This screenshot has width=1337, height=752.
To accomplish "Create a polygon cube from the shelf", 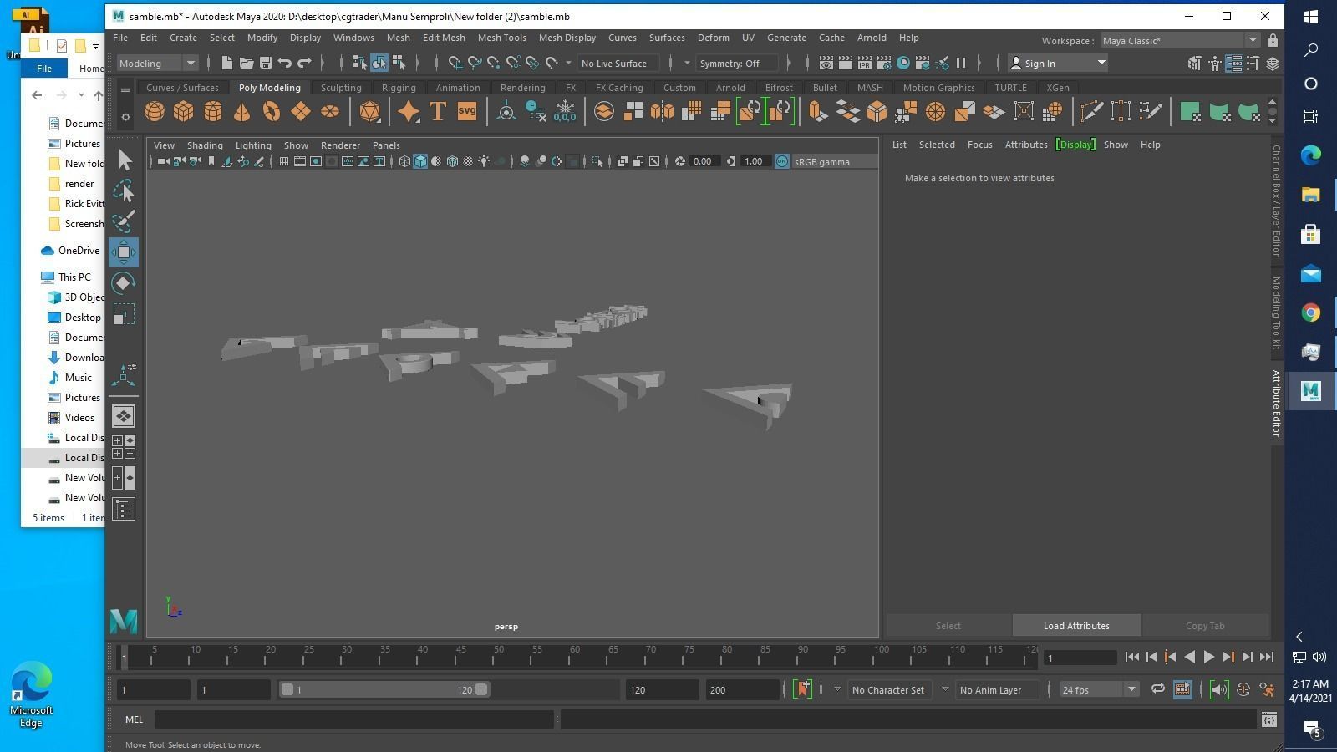I will click(184, 111).
